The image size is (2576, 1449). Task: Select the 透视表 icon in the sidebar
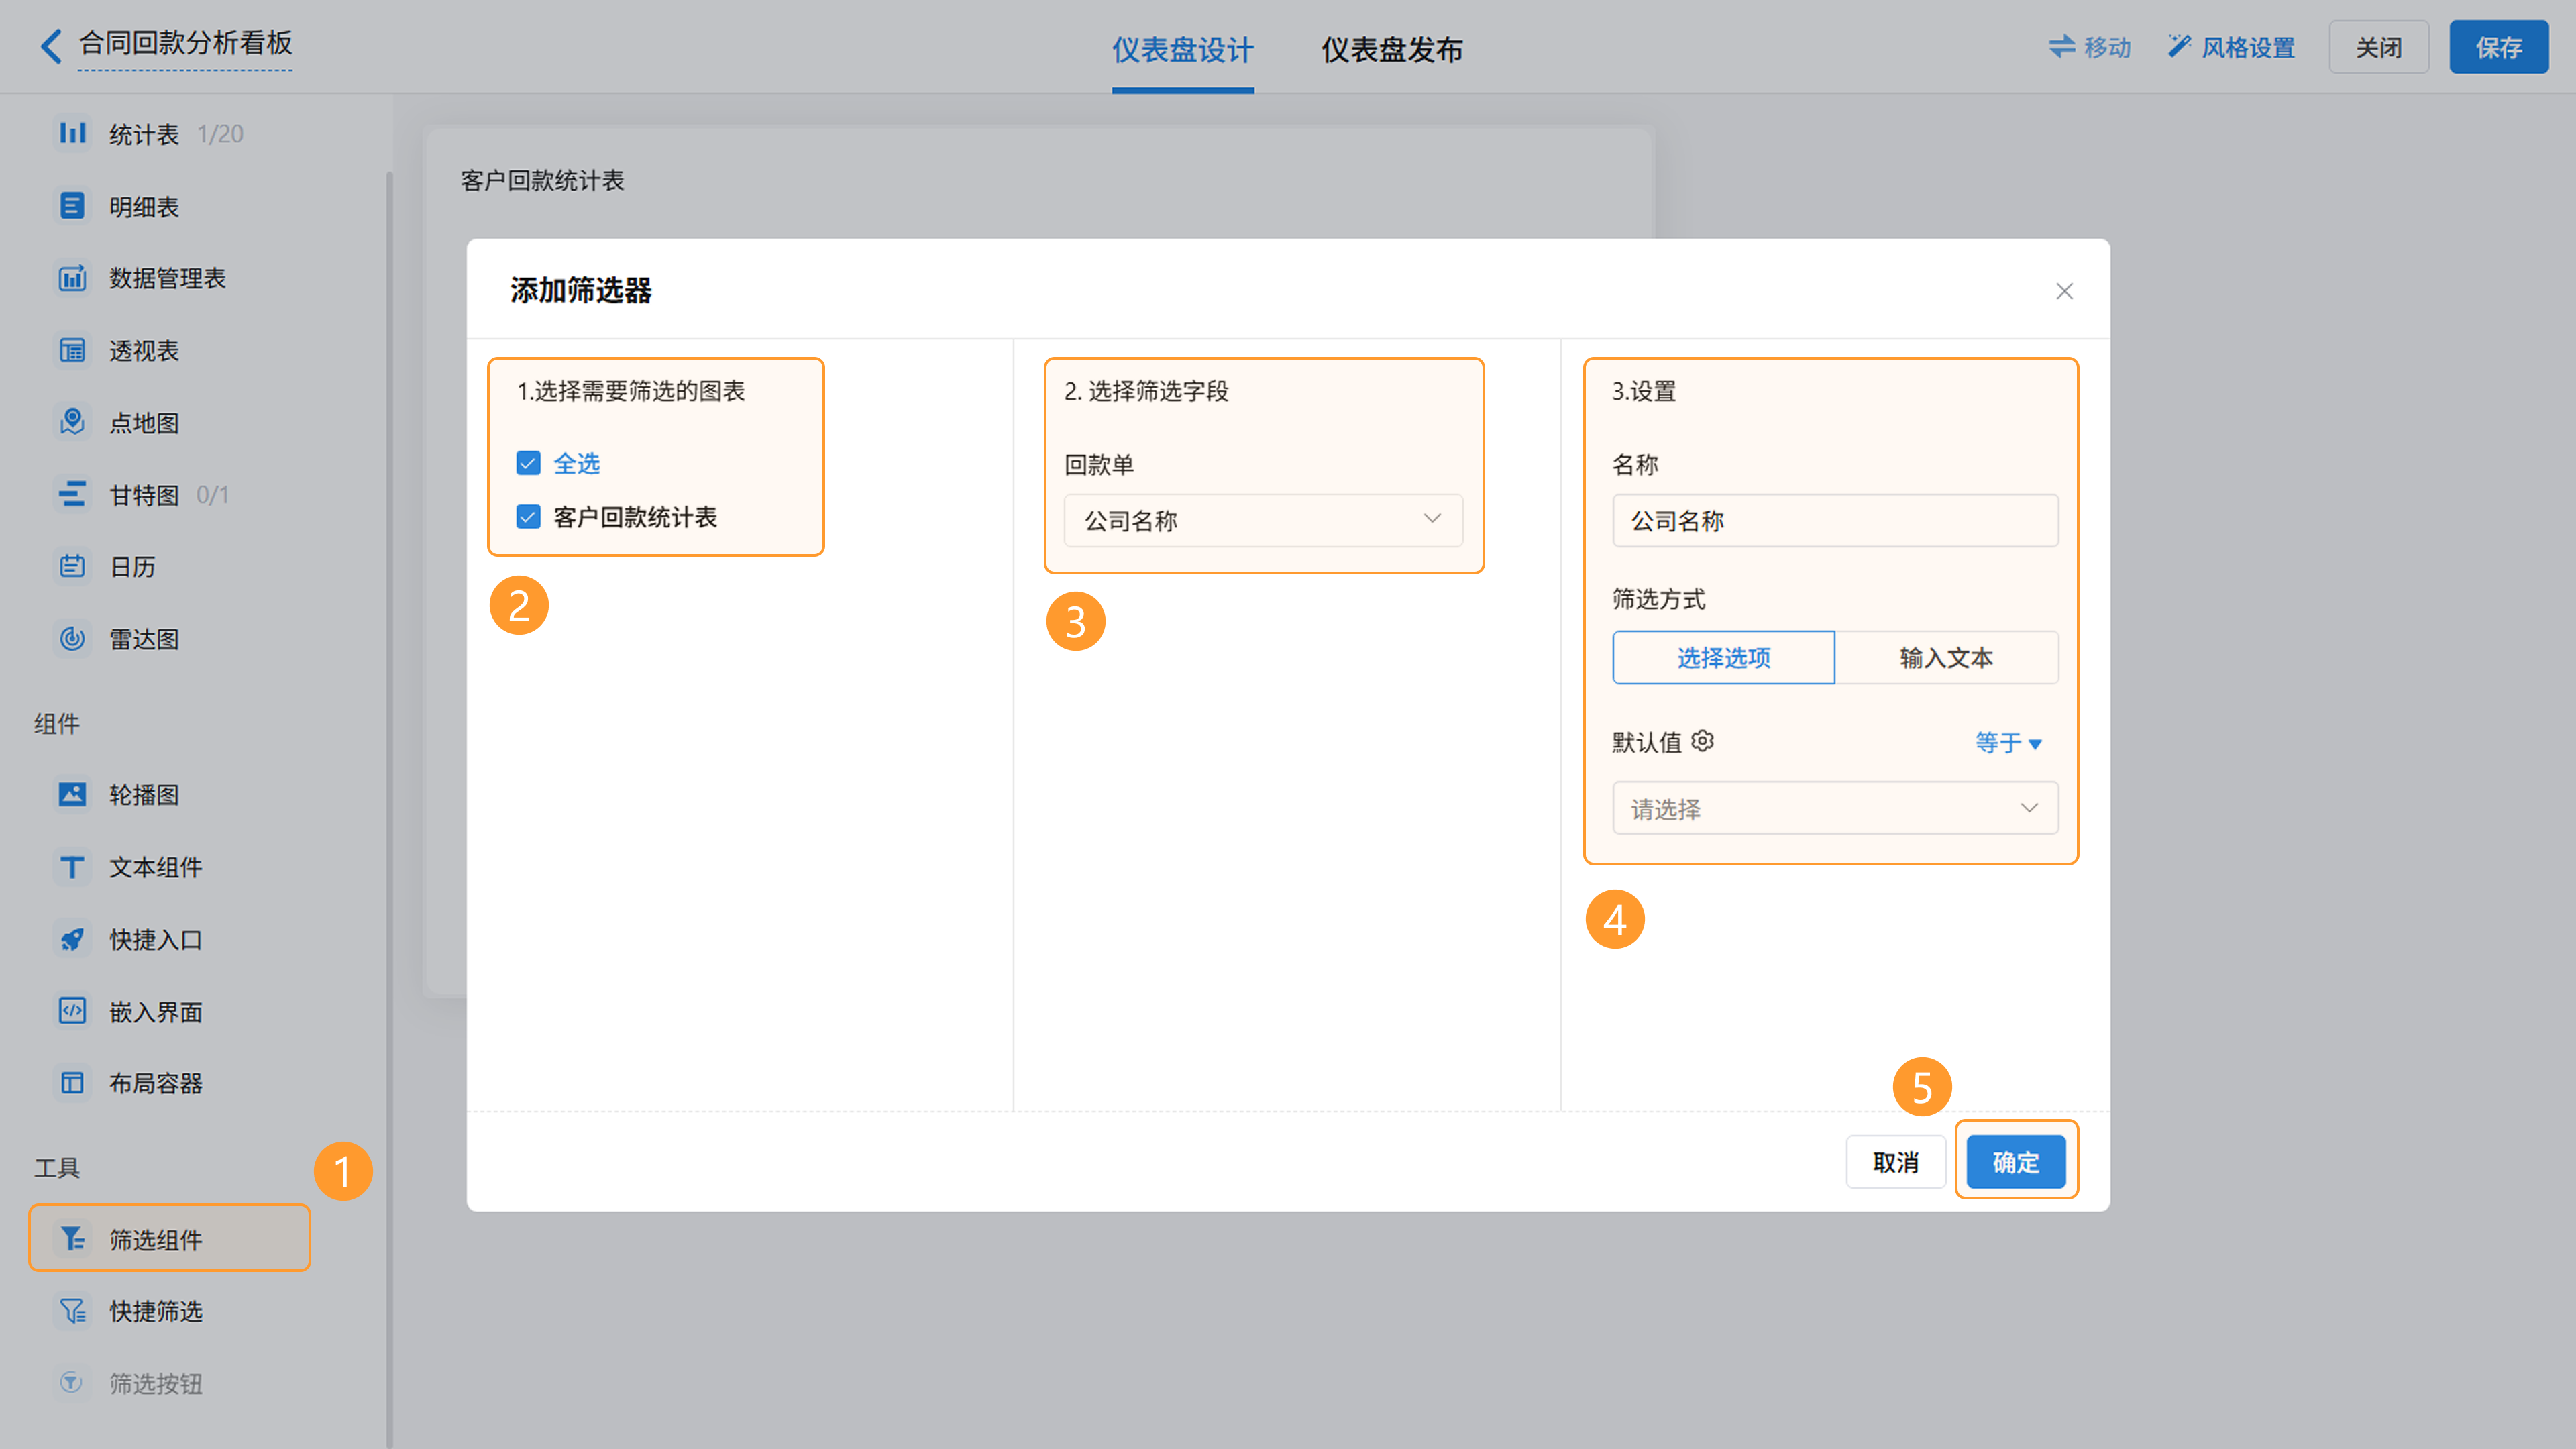pos(72,350)
